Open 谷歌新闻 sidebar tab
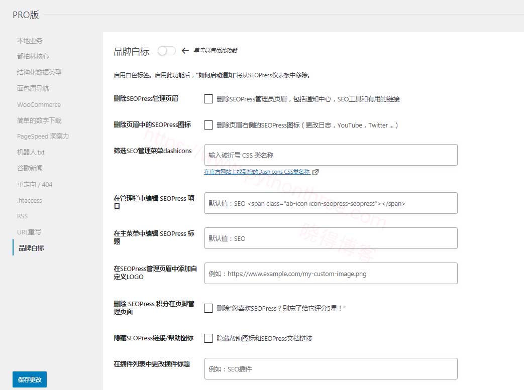Viewport: 524px width, 390px height. (x=30, y=168)
